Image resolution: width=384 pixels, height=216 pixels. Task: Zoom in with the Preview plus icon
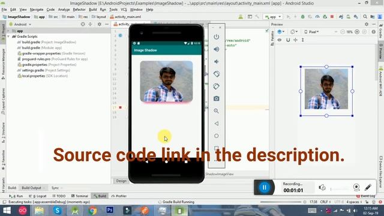(x=357, y=32)
